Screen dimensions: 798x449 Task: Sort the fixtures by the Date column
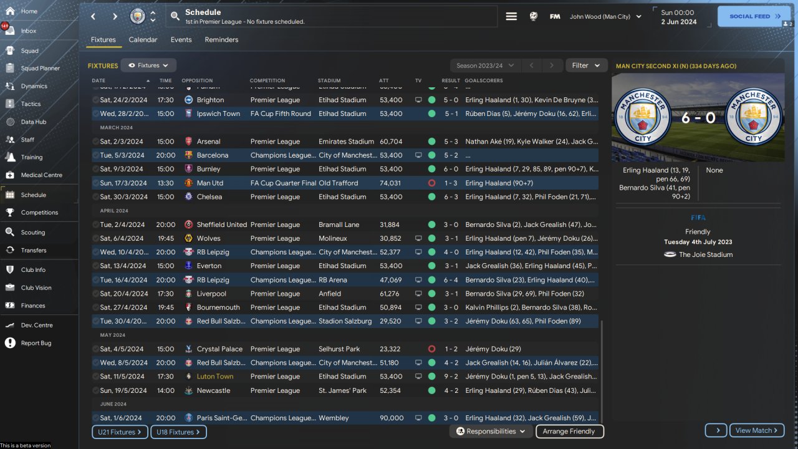tap(121, 80)
